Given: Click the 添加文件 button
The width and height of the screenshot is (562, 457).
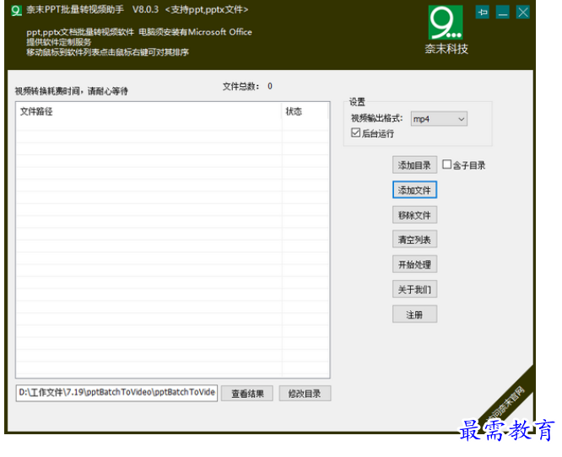Looking at the screenshot, I should click(414, 190).
